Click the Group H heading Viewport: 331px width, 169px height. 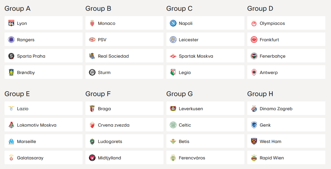[x=260, y=94]
